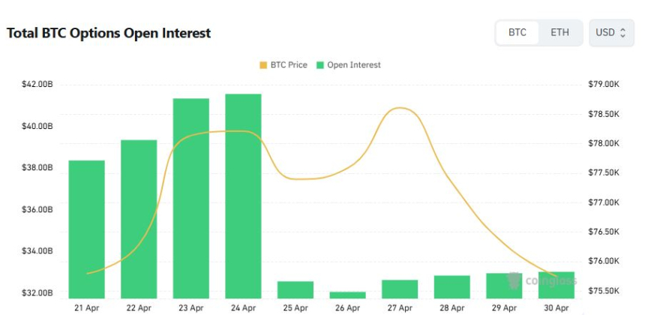Click the green Open Interest legend swatch
This screenshot has width=645, height=315.
pos(320,65)
